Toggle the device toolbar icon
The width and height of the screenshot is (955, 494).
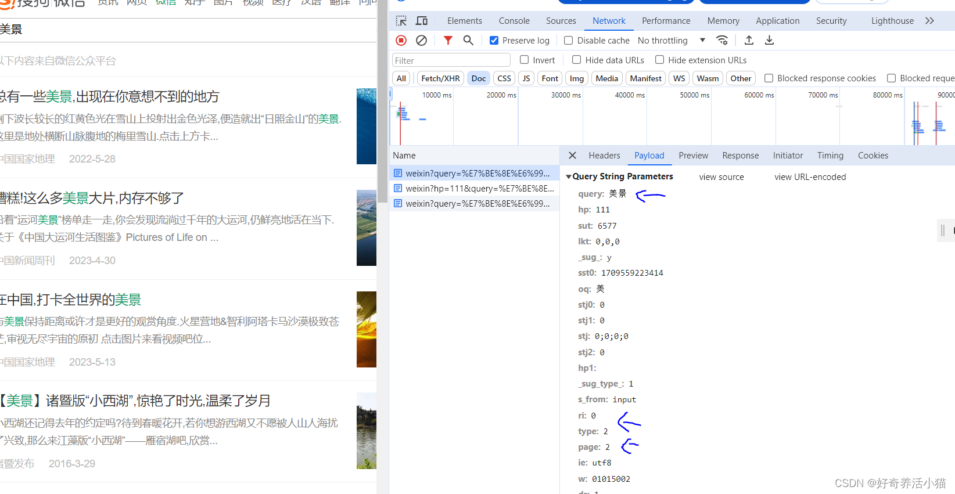coord(422,21)
